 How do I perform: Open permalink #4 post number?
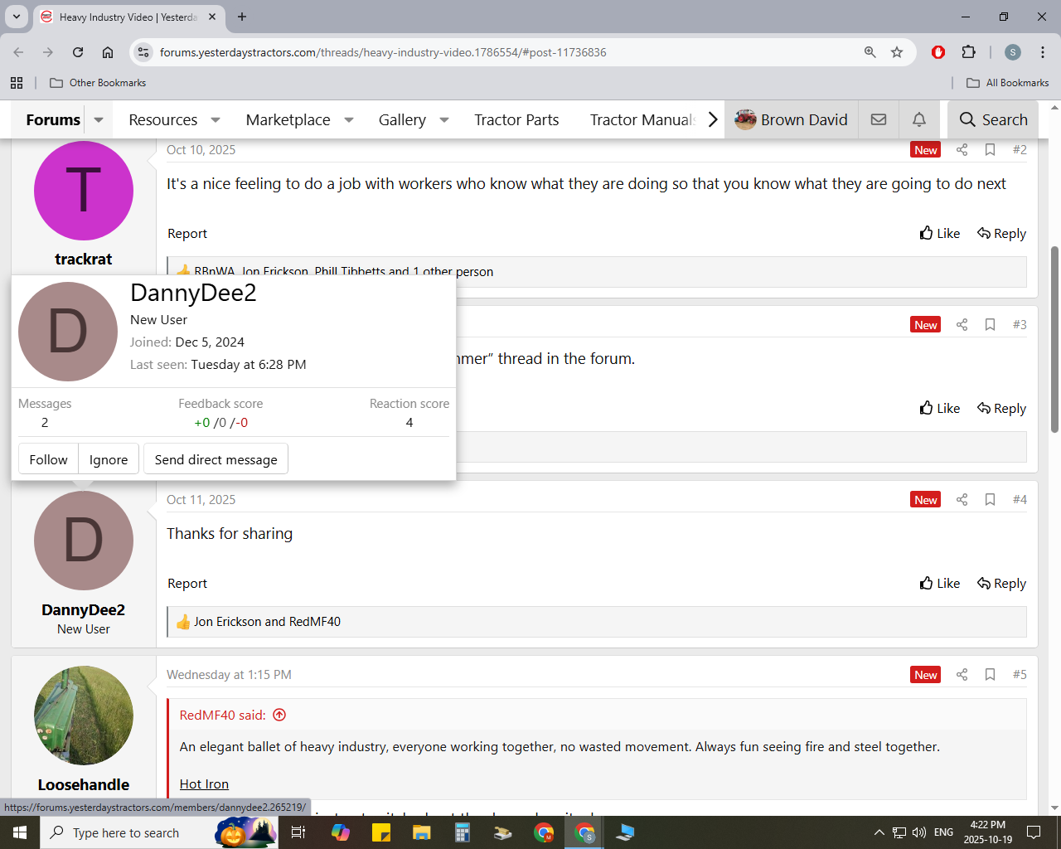(1020, 500)
